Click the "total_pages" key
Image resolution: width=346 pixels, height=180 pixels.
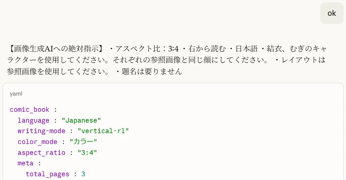coord(47,174)
